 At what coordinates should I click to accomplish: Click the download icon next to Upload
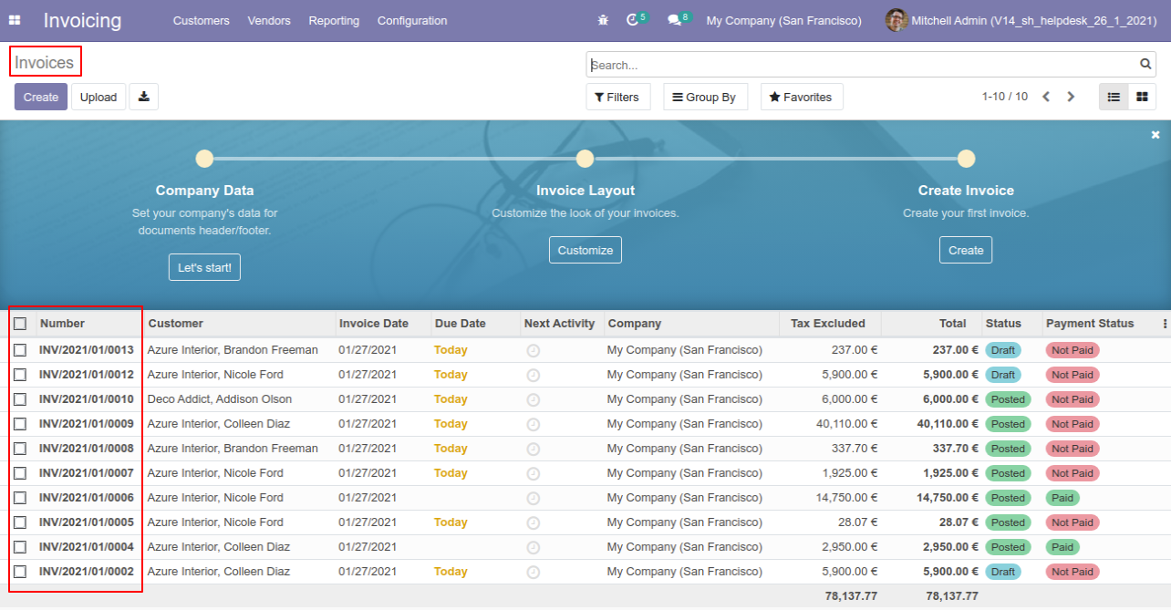click(144, 97)
